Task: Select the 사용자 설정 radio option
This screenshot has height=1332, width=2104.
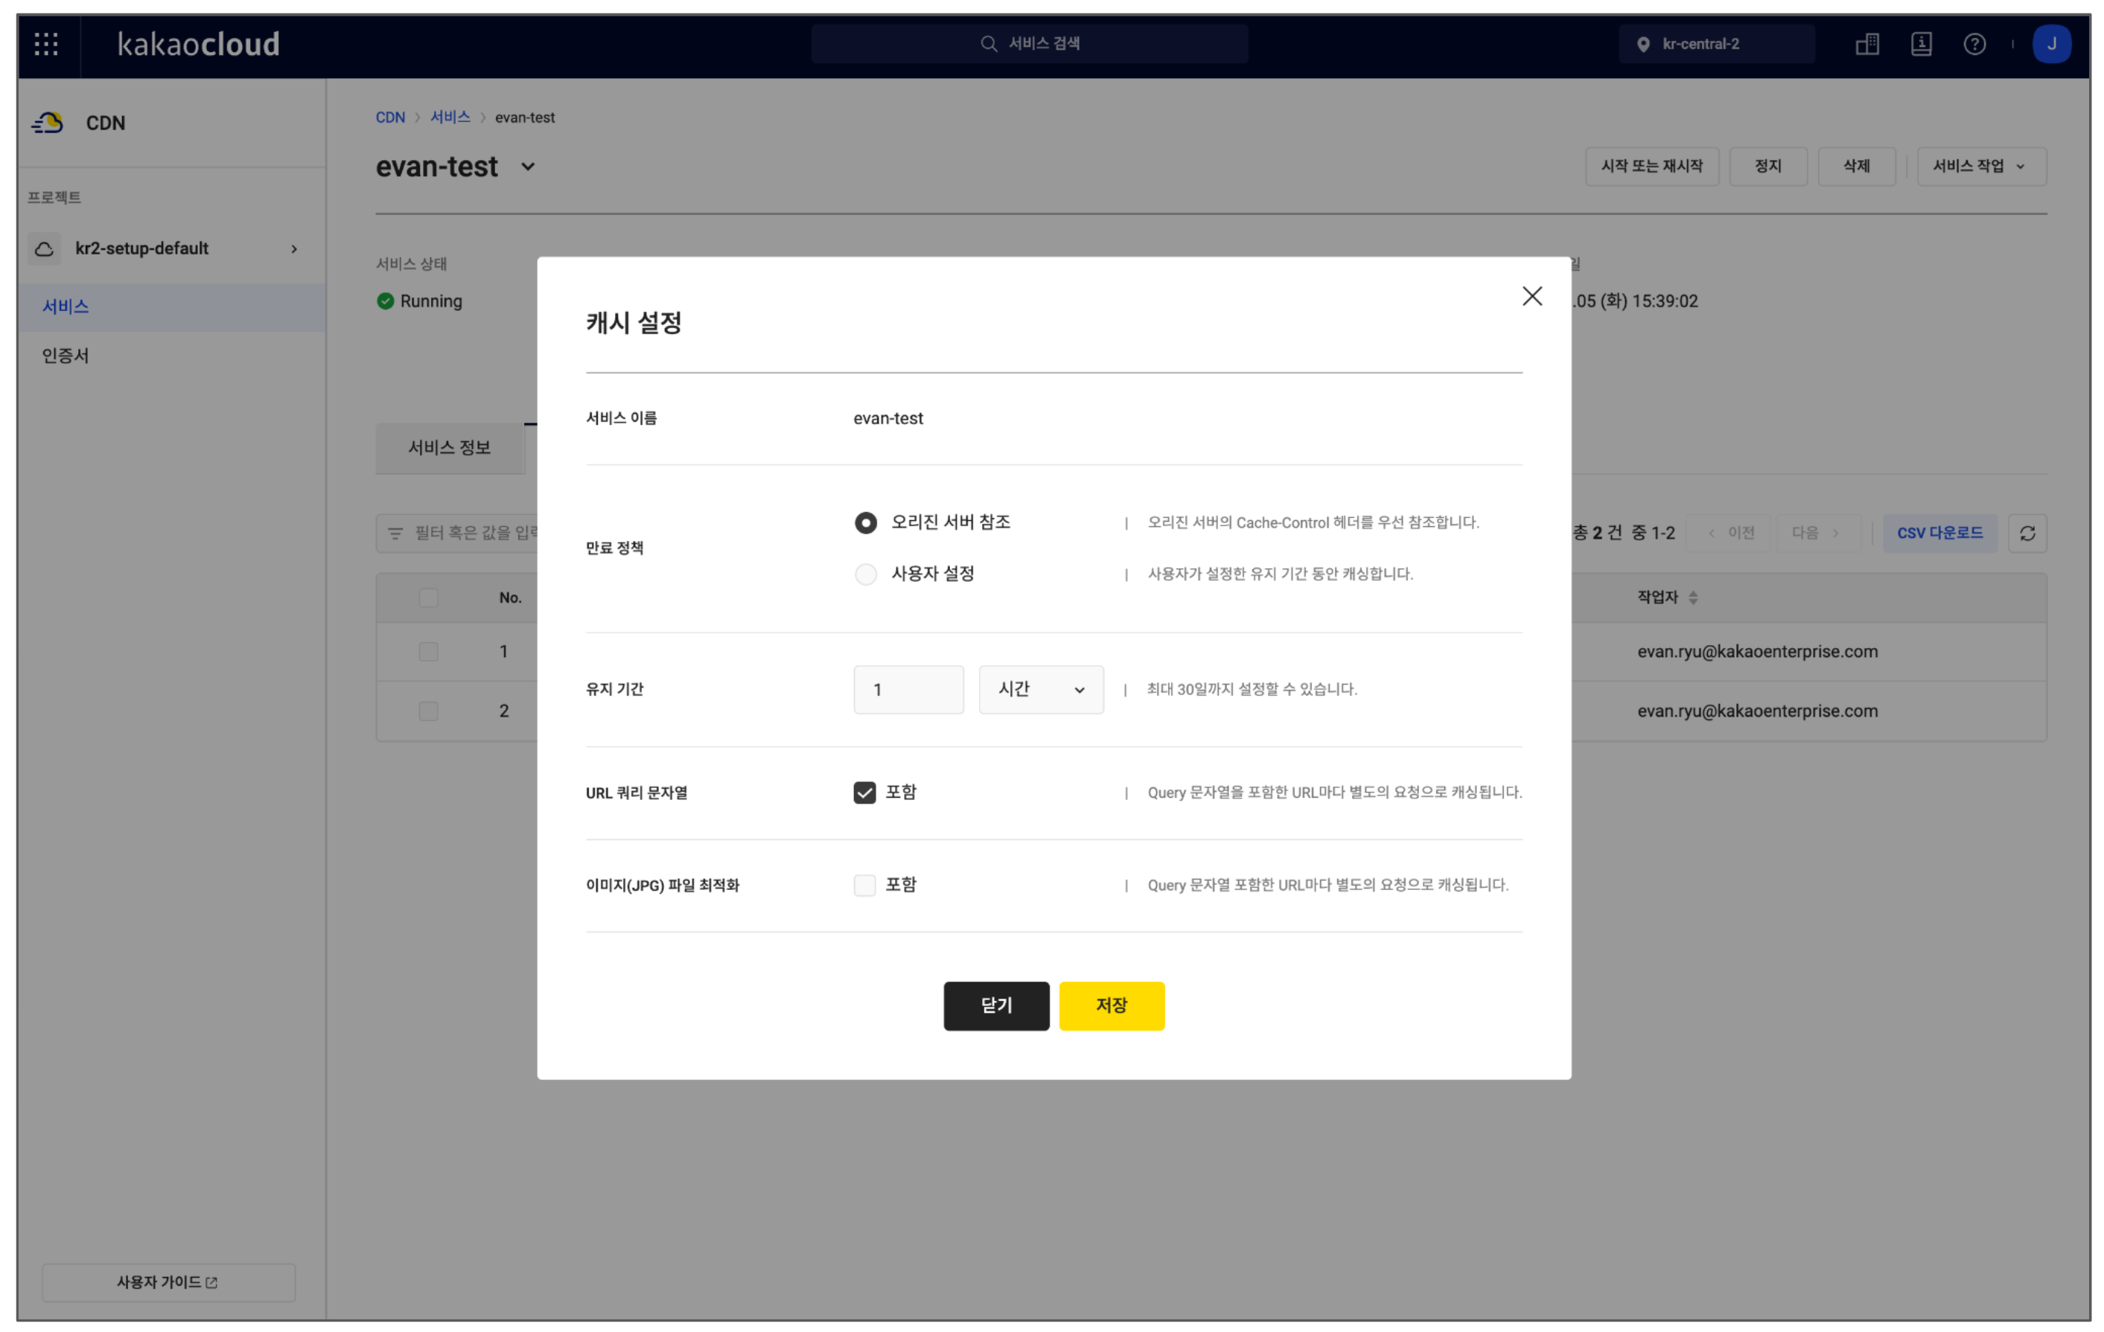Action: click(x=865, y=574)
